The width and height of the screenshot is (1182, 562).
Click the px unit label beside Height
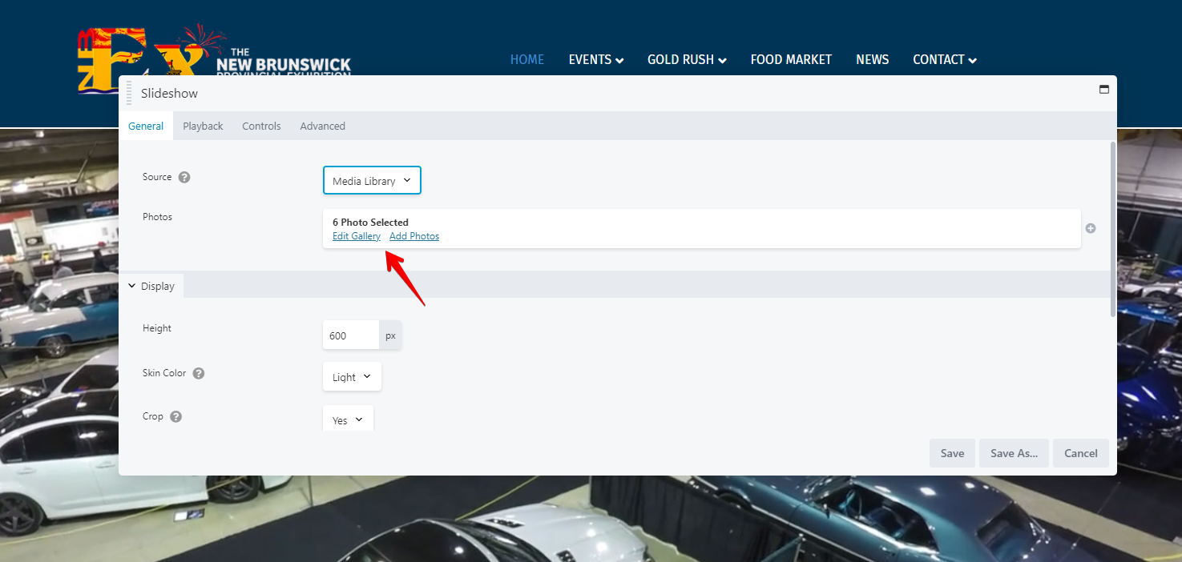pyautogui.click(x=390, y=335)
